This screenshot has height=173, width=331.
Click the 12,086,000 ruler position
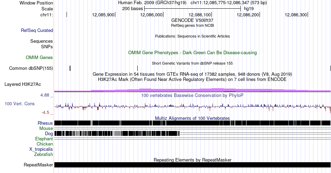[x=151, y=15]
